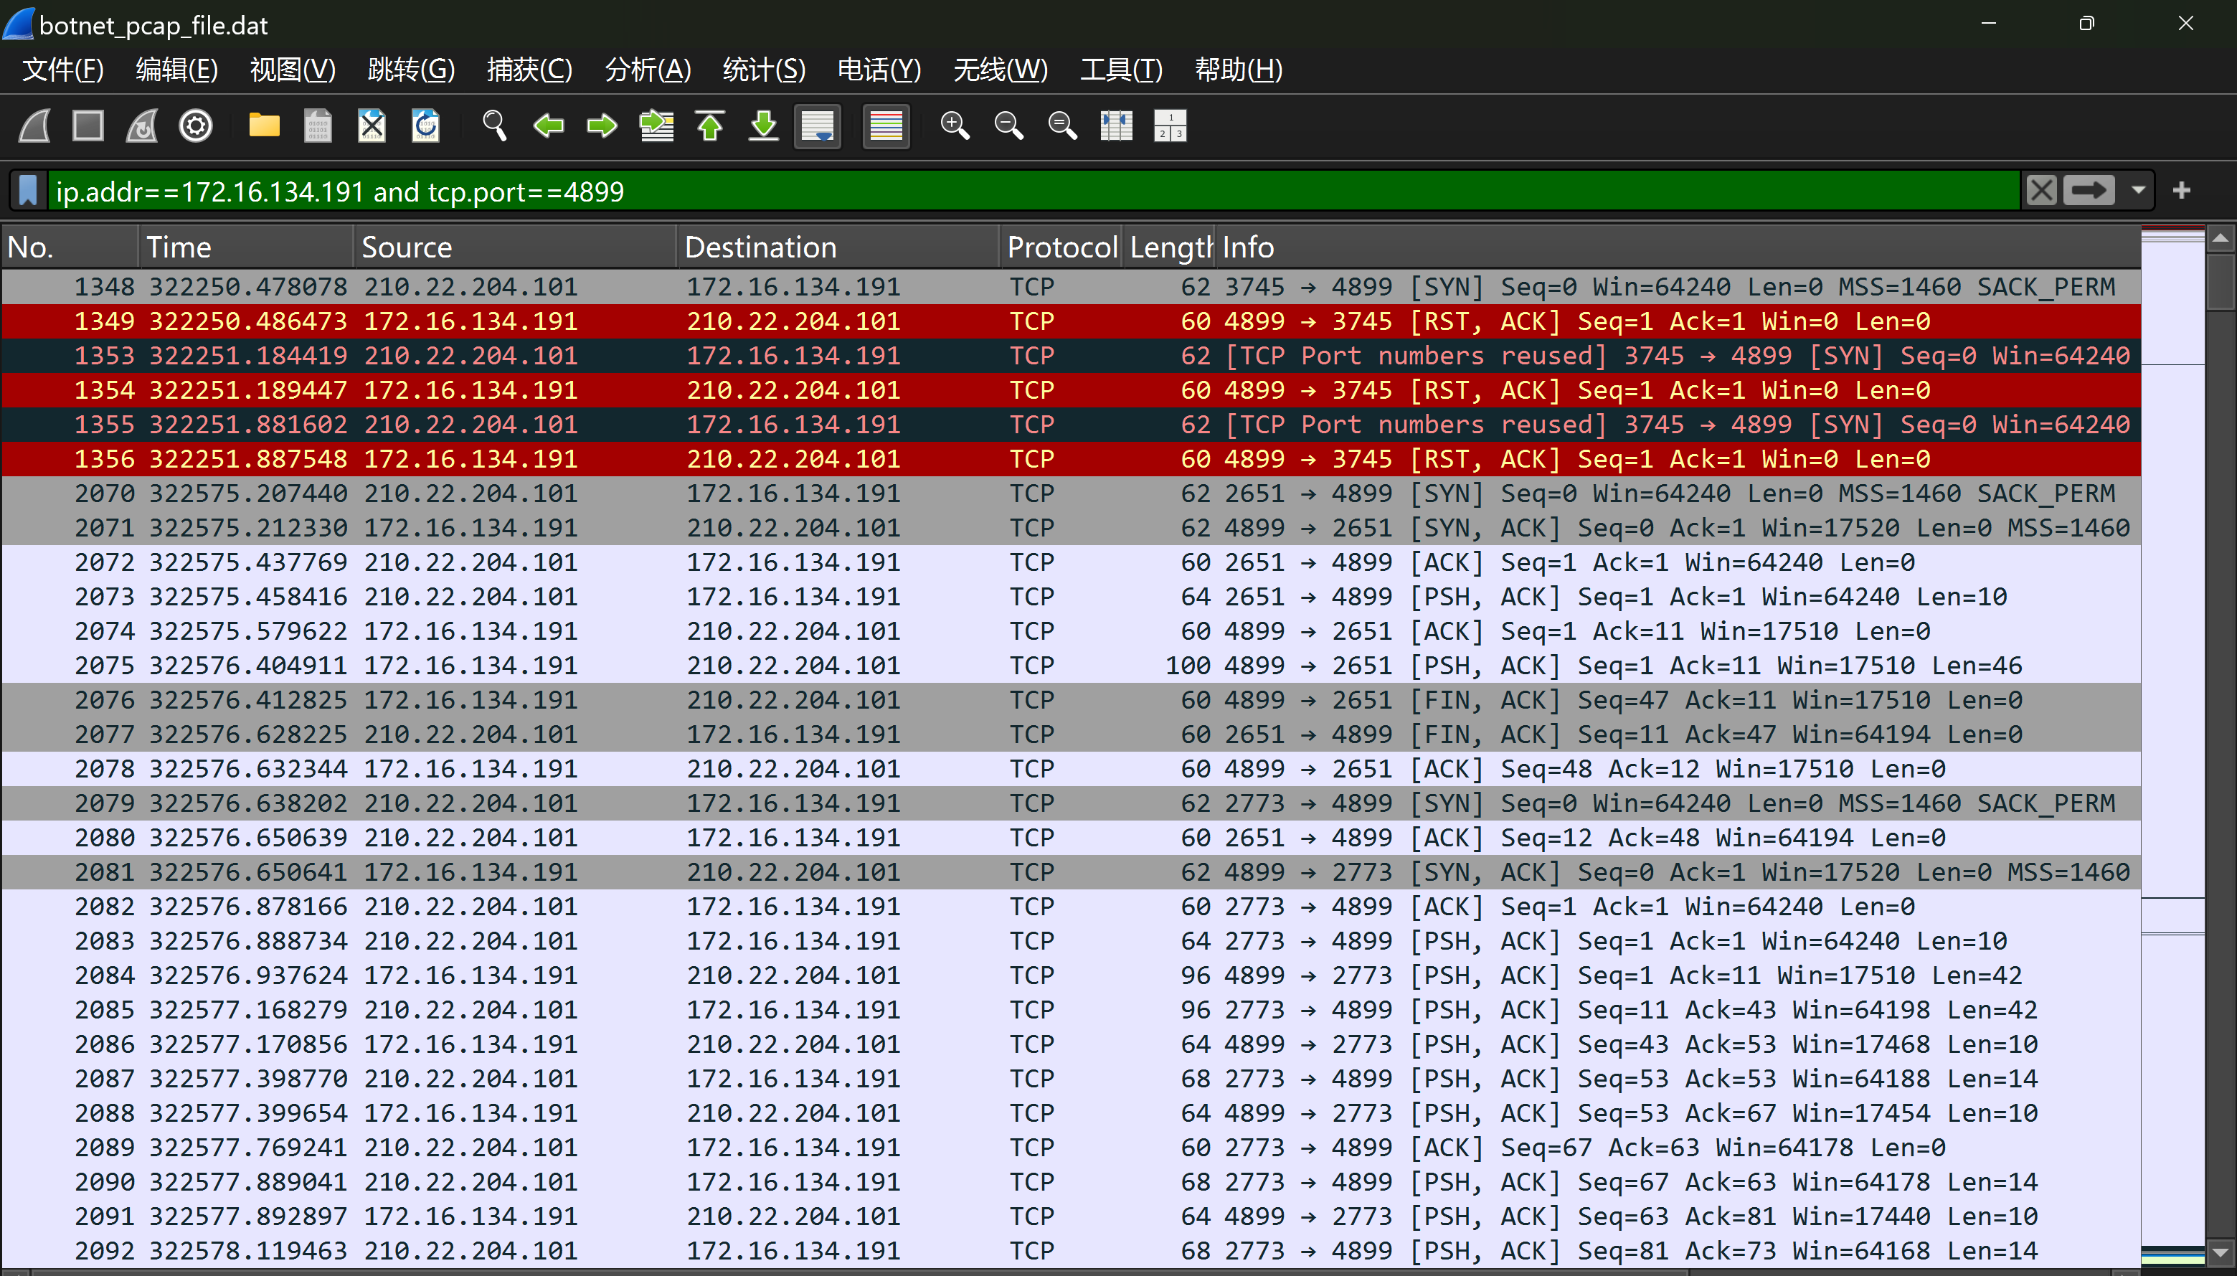Toggle packet list colorization
Viewport: 2237px width, 1276px height.
[x=886, y=126]
